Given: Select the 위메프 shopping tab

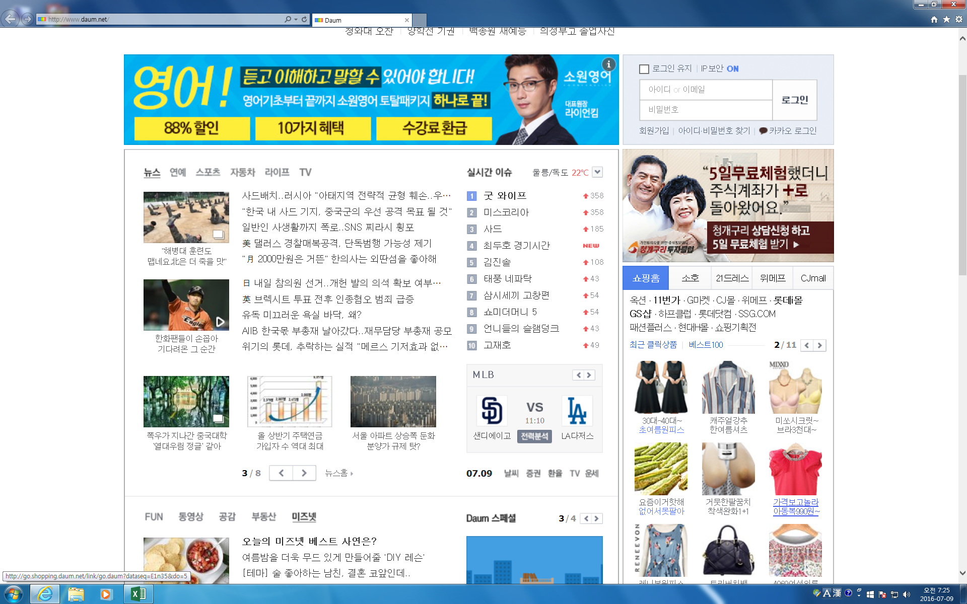Looking at the screenshot, I should click(773, 278).
